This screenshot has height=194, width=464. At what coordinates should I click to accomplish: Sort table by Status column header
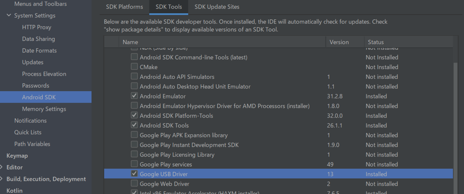[x=408, y=42]
